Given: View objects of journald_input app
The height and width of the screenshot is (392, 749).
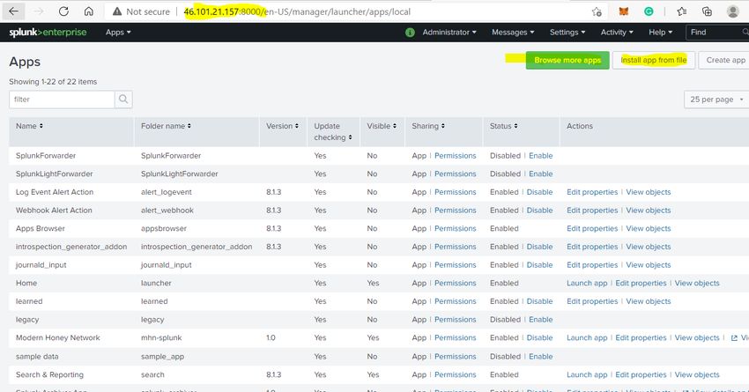Looking at the screenshot, I should (x=649, y=265).
